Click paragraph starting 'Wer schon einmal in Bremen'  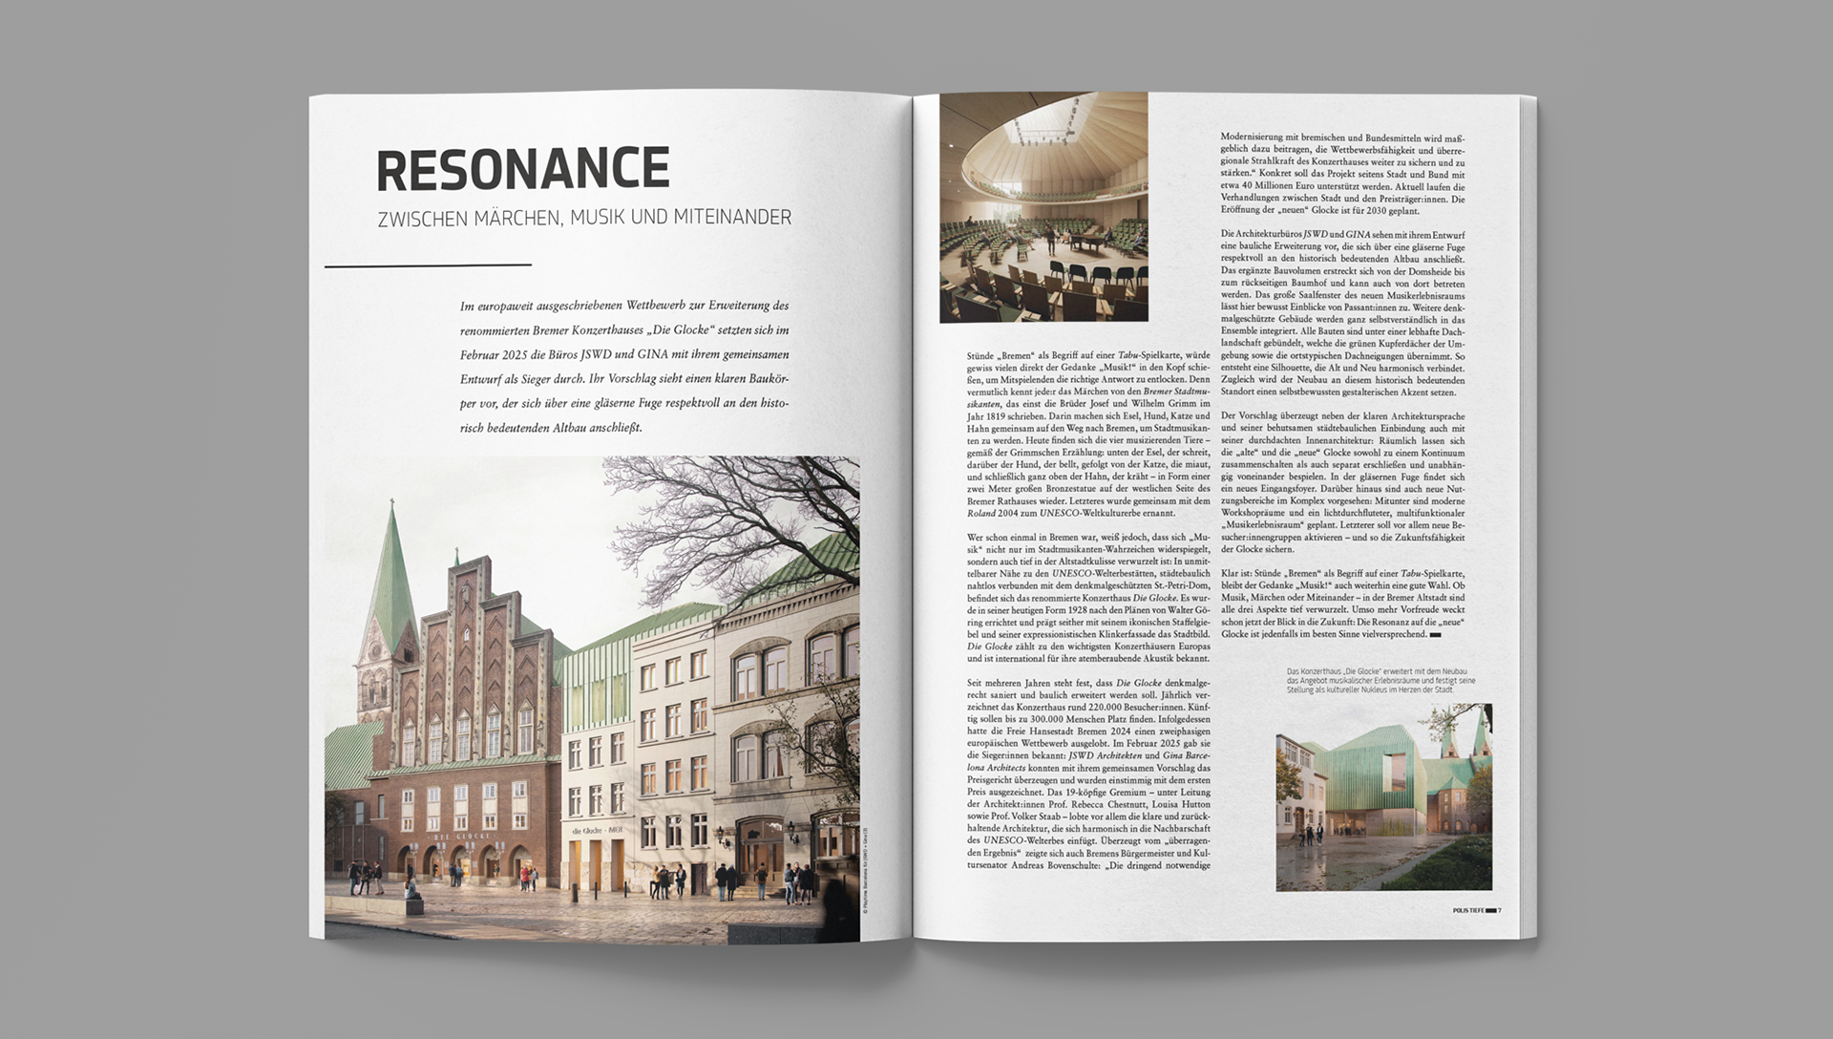[1088, 598]
